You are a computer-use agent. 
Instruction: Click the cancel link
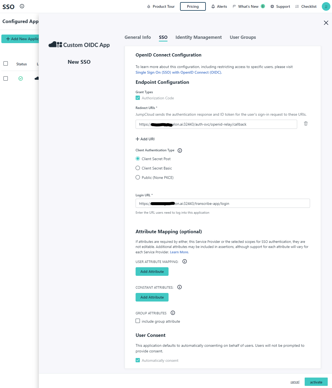295,382
